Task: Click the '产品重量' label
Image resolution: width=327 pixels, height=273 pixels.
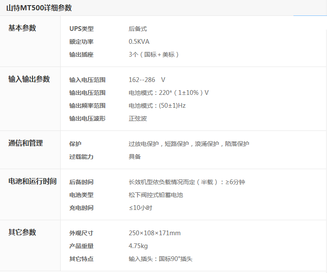Action: (x=81, y=246)
